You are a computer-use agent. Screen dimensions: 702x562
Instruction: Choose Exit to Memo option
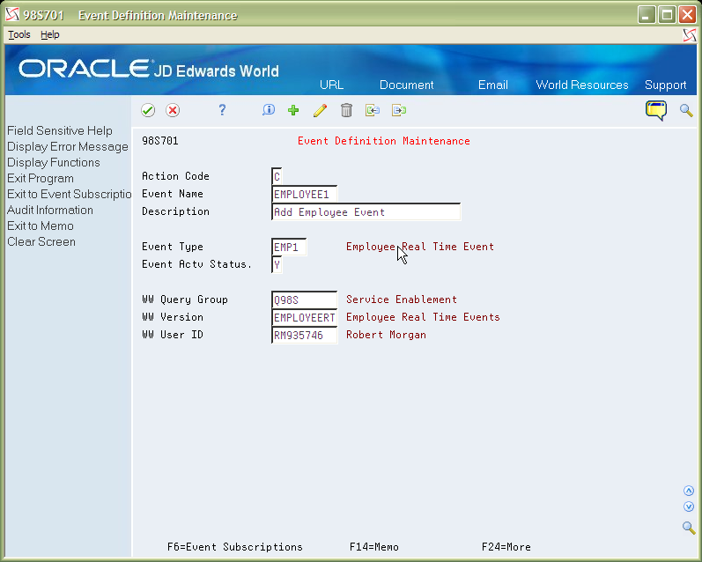41,226
